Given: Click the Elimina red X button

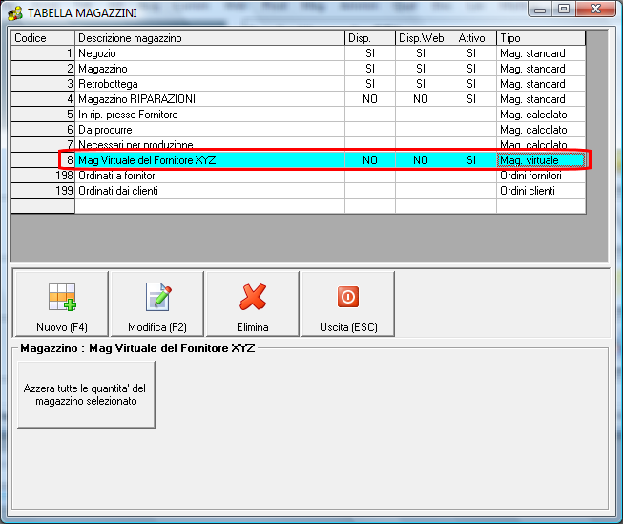Looking at the screenshot, I should tap(252, 304).
